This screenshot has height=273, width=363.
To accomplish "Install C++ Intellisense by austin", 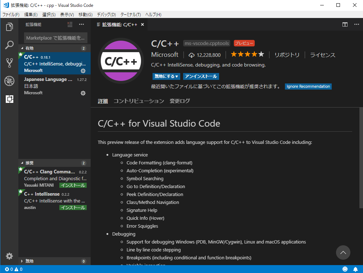I will point(73,208).
